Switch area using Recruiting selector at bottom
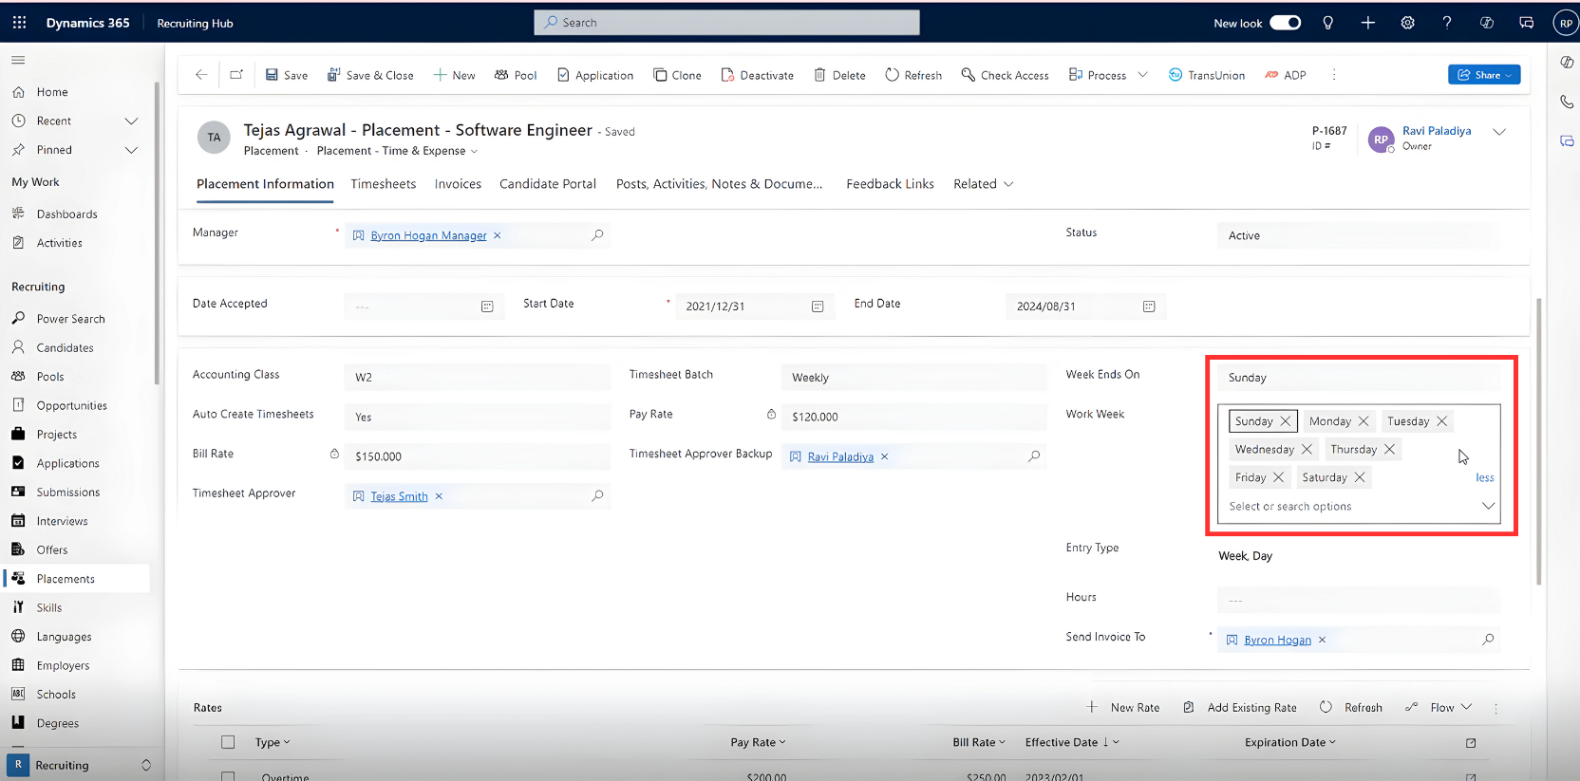1580x781 pixels. 81,765
